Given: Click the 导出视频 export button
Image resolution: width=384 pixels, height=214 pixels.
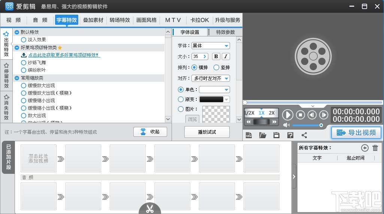Looking at the screenshot, I should 356,133.
